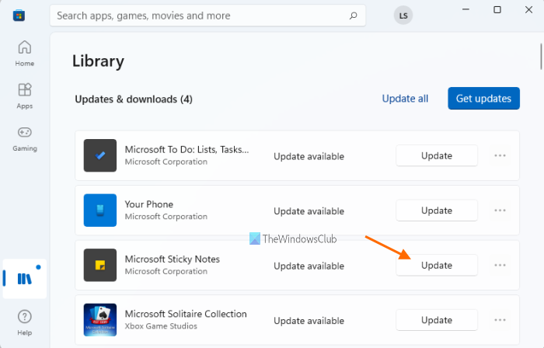The image size is (544, 348).
Task: Open Help from the sidebar
Action: tap(25, 321)
